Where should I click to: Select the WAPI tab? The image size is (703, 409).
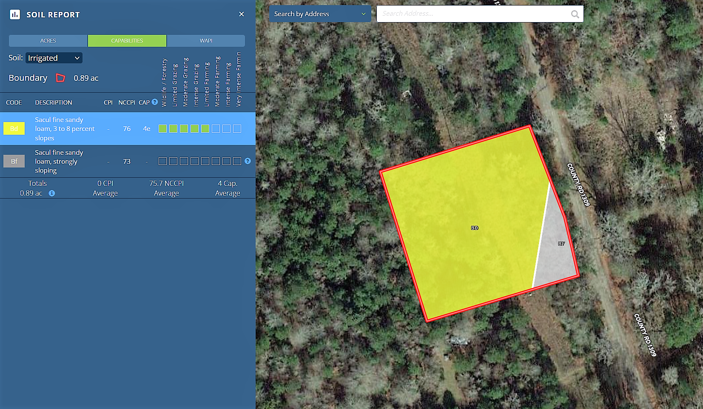(x=206, y=41)
